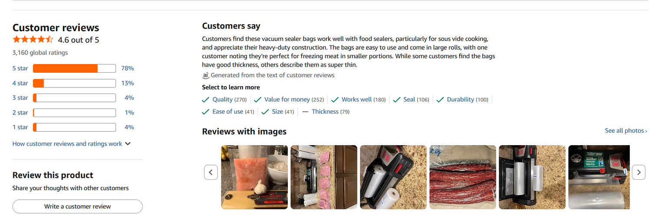
Task: Open the sealed red meat strips photo
Action: (463, 177)
